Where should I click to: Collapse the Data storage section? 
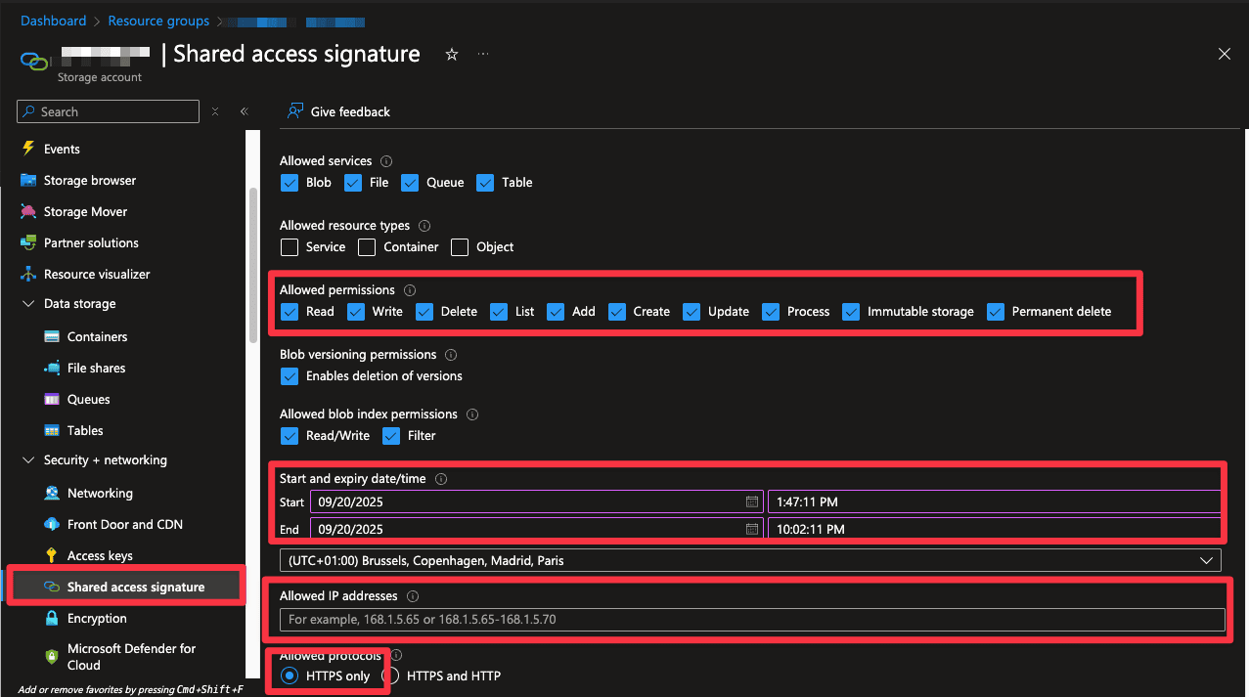point(28,304)
